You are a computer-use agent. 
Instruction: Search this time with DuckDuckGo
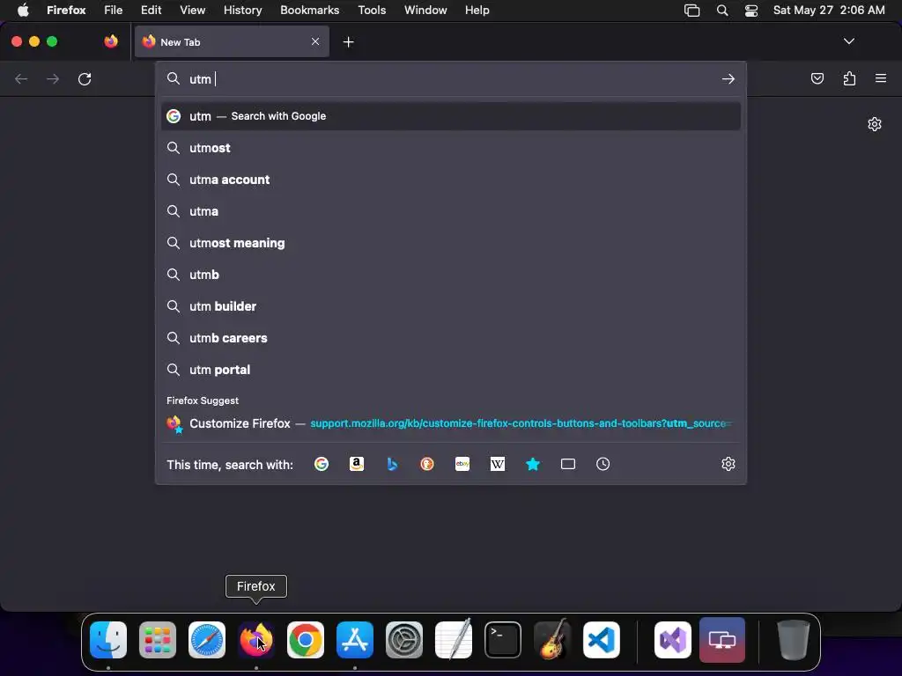click(x=427, y=464)
